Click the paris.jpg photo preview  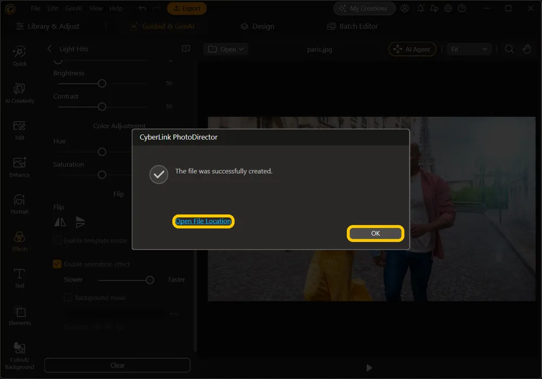coord(371,209)
